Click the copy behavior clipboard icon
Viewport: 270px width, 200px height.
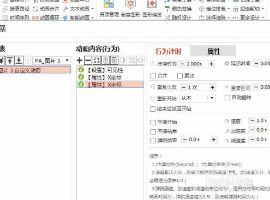pos(106,60)
